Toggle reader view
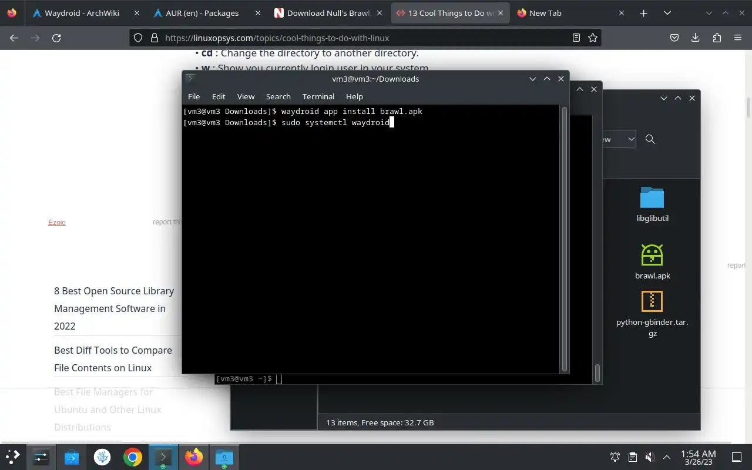The width and height of the screenshot is (752, 470). click(576, 38)
